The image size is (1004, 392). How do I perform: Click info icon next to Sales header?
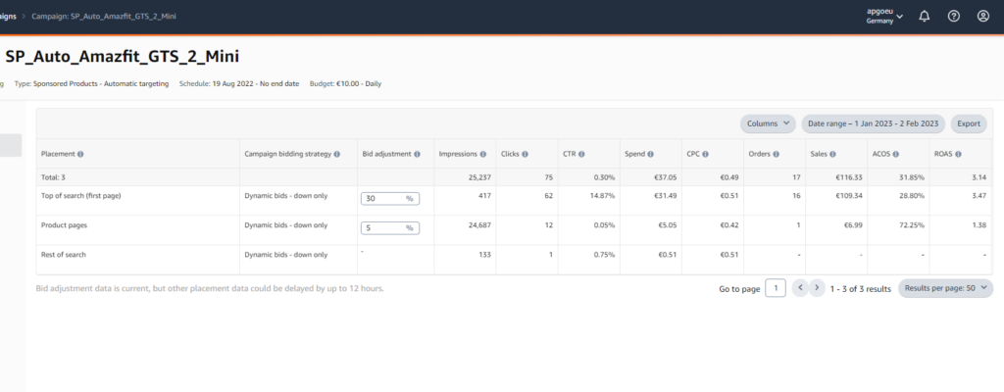[832, 155]
